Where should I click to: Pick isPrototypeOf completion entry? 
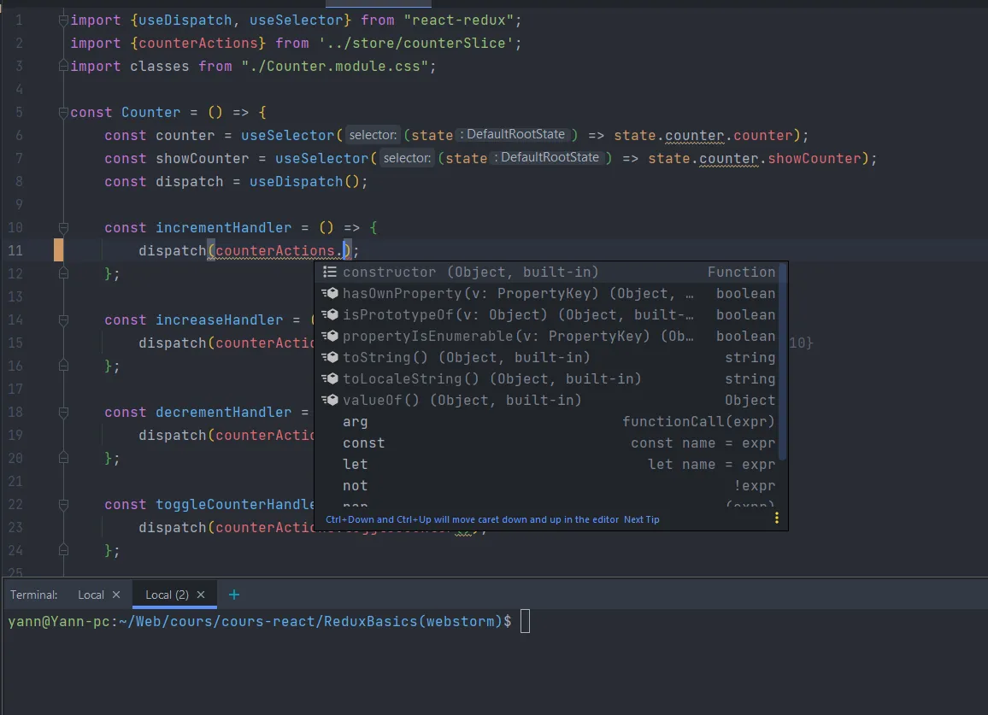coord(547,315)
